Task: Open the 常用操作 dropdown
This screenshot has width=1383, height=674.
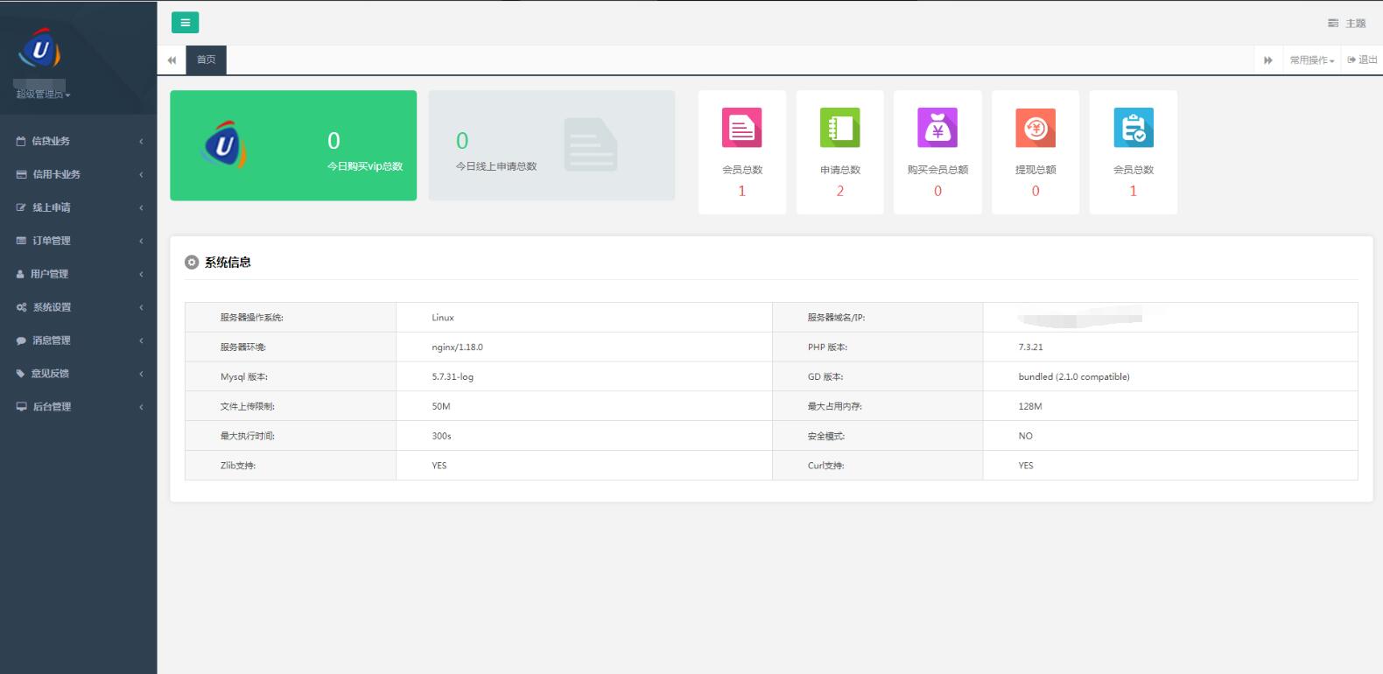Action: click(1311, 60)
